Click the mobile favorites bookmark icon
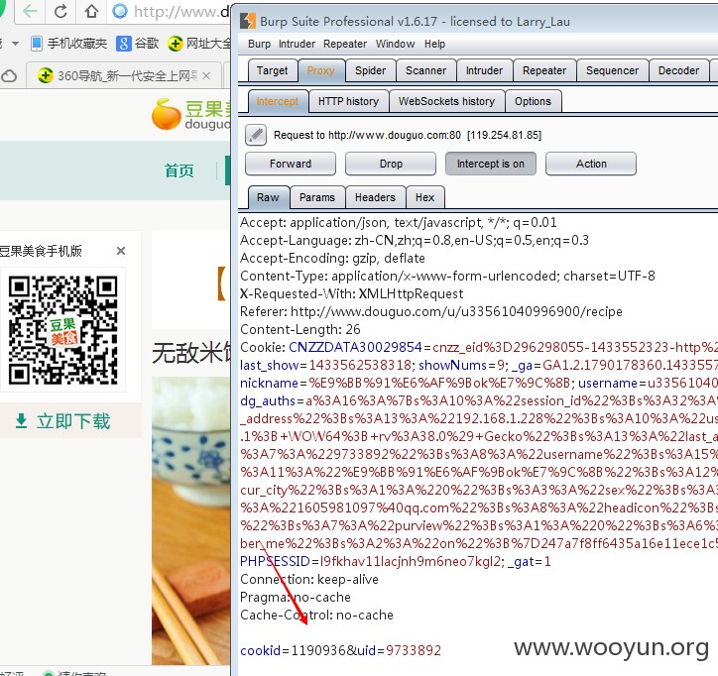Screen dimensions: 718x676 click(x=37, y=44)
